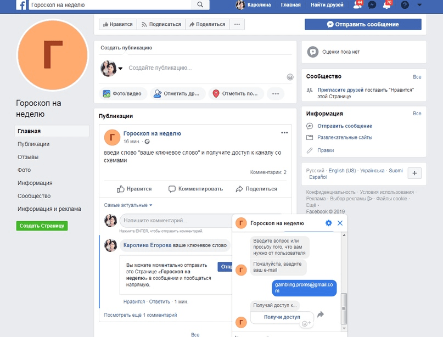Click the blue Отправить сообщение button

pos(363,24)
